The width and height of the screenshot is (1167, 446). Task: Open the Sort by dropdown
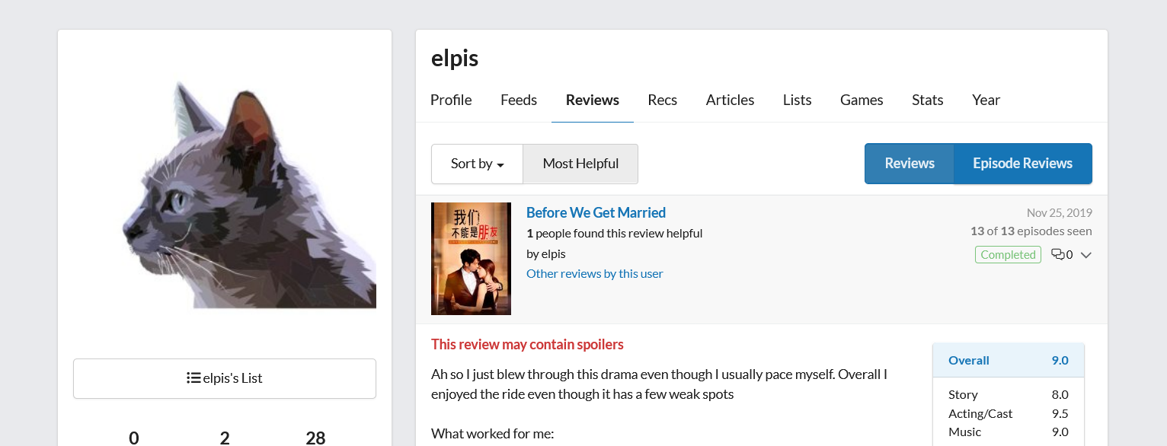click(x=478, y=164)
